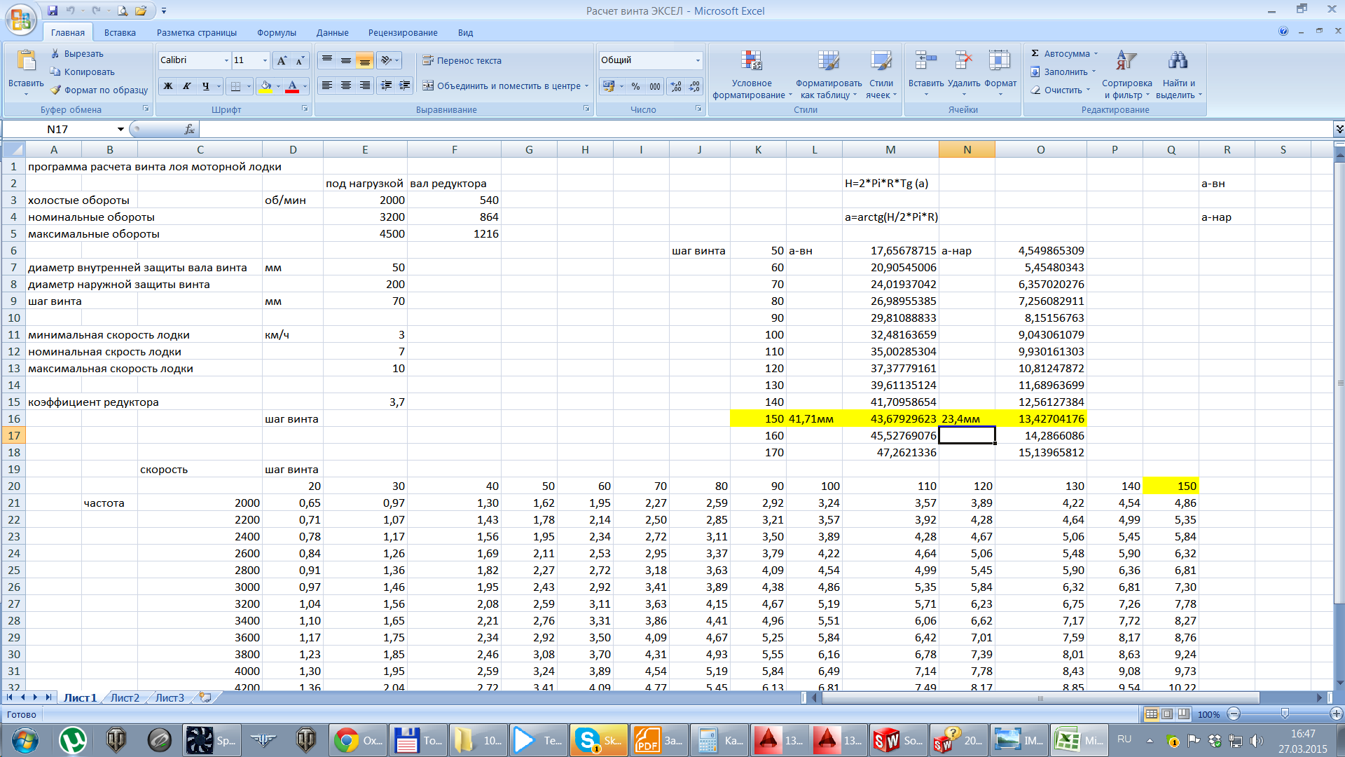This screenshot has height=757, width=1345.
Task: Expand the number format Общий dropdown
Action: pyautogui.click(x=698, y=60)
